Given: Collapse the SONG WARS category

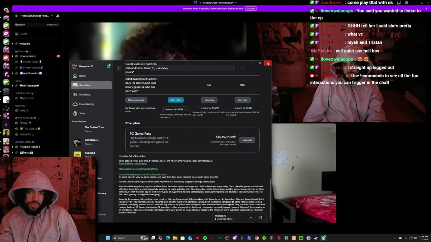Looking at the screenshot, I should 26,142.
